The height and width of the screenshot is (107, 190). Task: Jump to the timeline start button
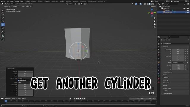click(x=75, y=99)
